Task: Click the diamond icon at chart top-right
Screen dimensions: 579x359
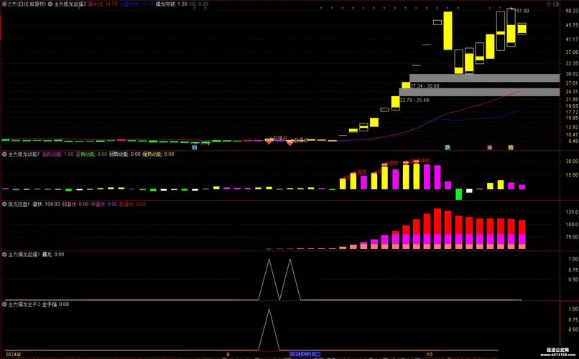Action: point(548,4)
